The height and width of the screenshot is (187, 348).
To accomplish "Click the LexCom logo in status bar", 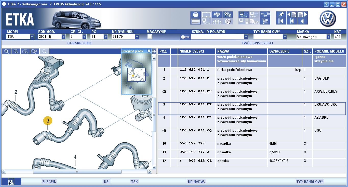I will coord(11,181).
